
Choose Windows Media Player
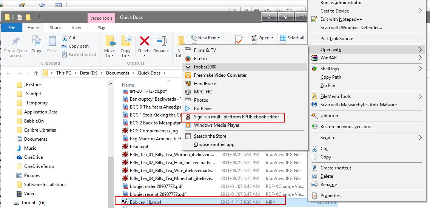click(x=244, y=125)
